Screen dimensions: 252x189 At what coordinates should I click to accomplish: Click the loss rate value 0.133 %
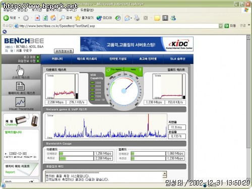[177, 136]
